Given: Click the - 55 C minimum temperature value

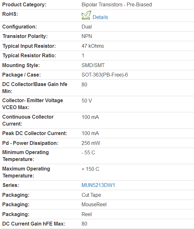Looking at the screenshot, I should (x=88, y=153).
